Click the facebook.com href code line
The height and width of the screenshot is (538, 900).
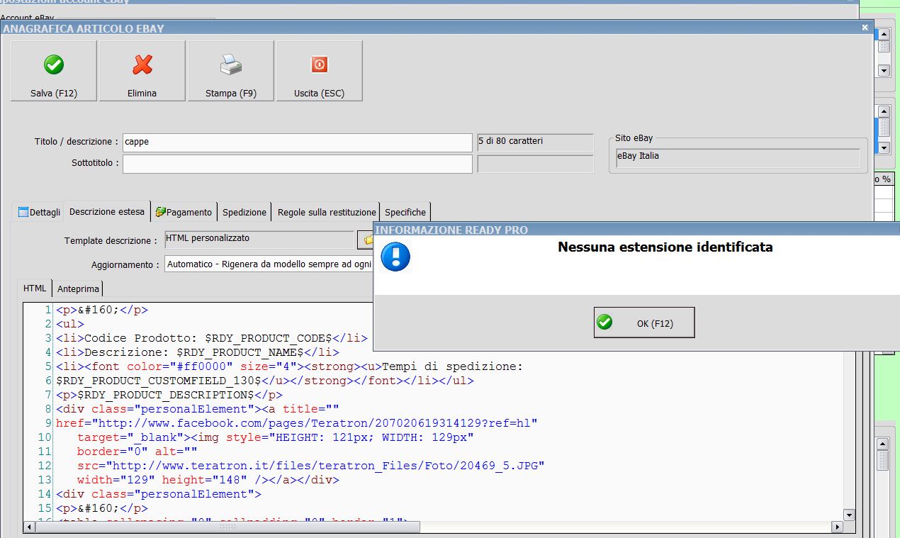pos(297,423)
